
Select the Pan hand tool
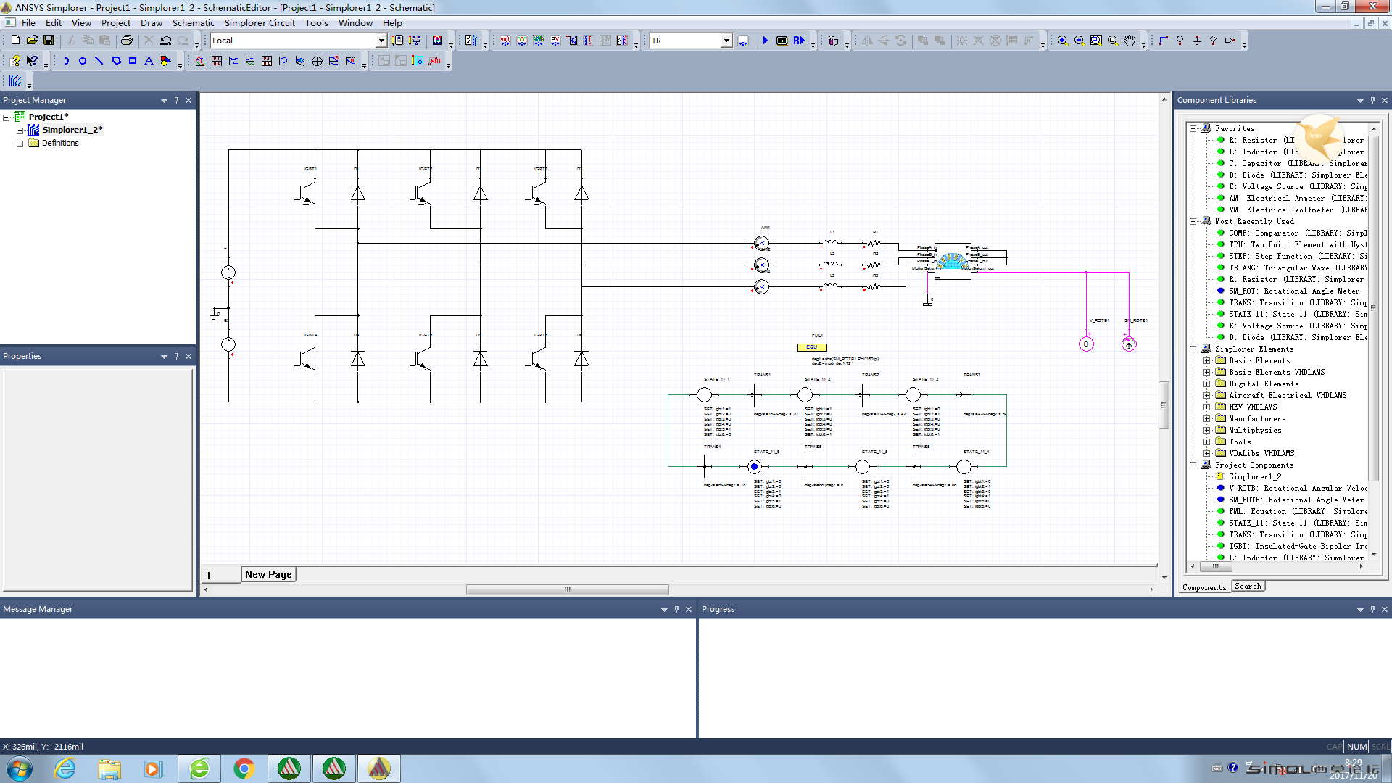point(1130,41)
